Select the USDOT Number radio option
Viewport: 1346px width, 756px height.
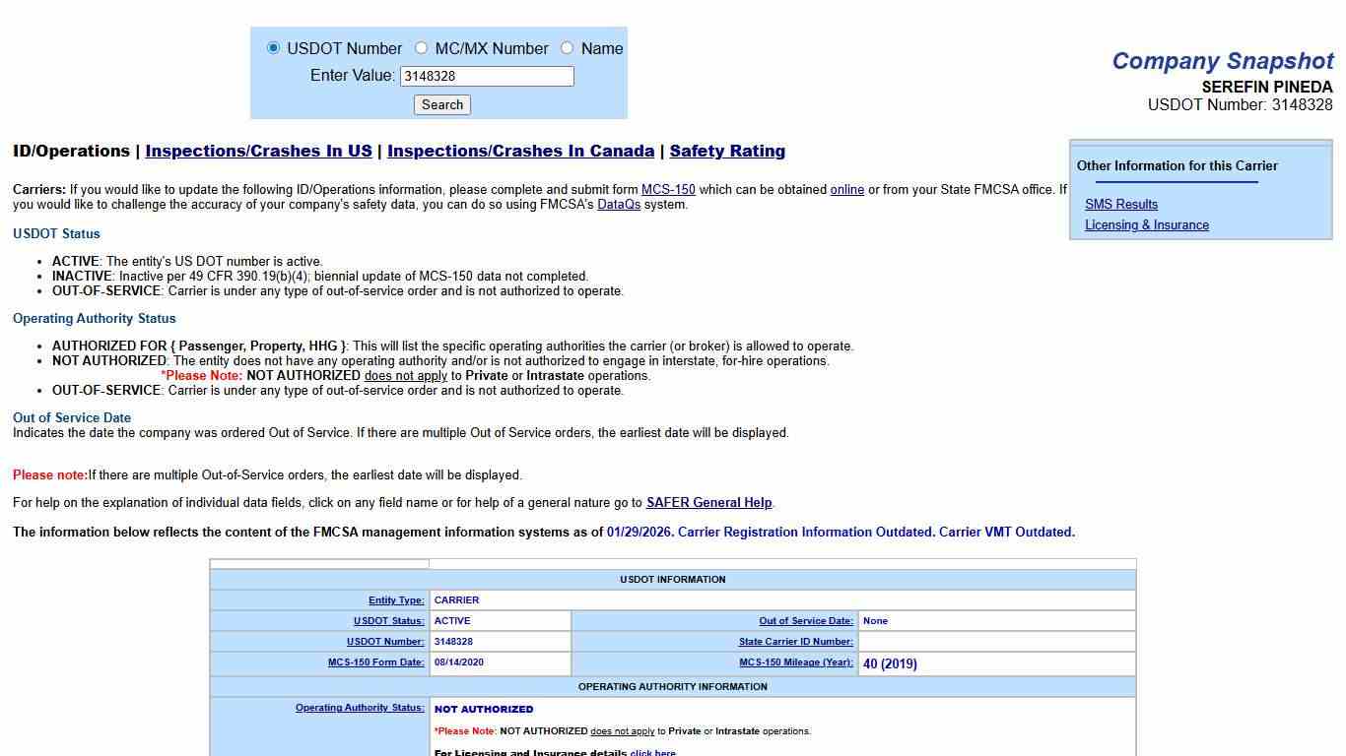[273, 47]
